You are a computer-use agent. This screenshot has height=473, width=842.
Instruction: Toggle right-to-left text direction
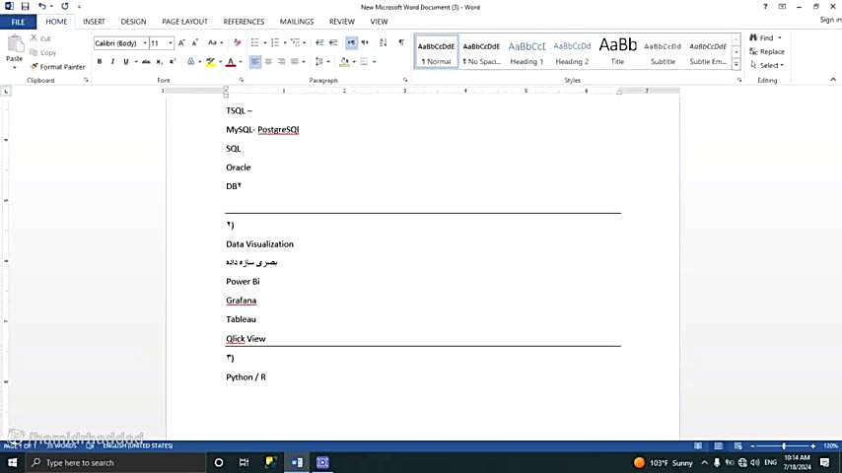pyautogui.click(x=365, y=43)
